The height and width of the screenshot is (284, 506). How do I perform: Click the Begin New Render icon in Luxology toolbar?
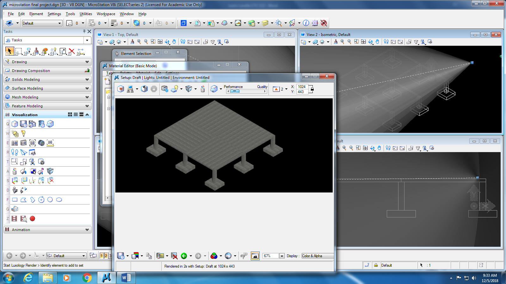point(120,89)
